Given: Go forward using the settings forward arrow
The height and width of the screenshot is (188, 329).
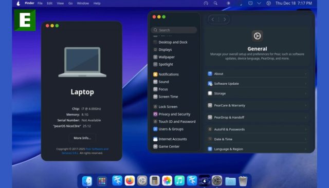Looking at the screenshot, I should point(225,20).
